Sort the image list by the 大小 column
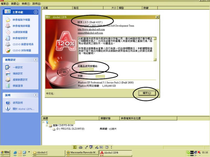The width and height of the screenshot is (210, 157). pos(110,8)
